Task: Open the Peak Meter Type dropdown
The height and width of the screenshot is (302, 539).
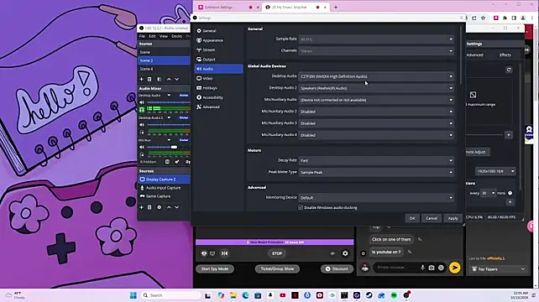Action: coord(376,172)
